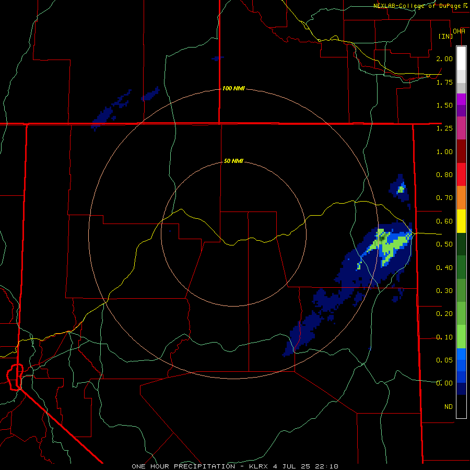This screenshot has width=470, height=470.
Task: Click the 0.10 legend value
Action: pos(444,337)
